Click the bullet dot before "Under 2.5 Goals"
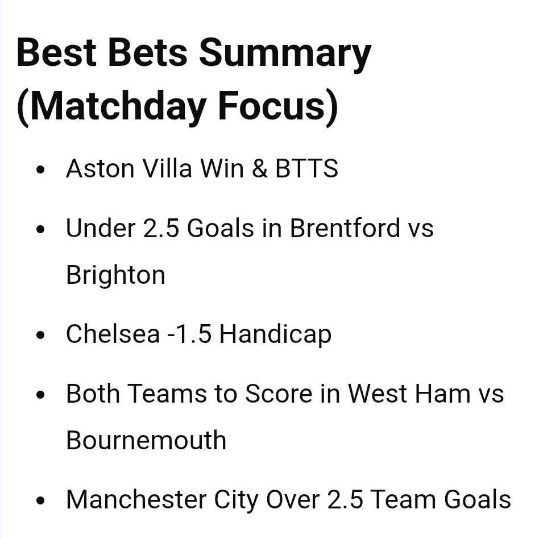This screenshot has width=539, height=538. pyautogui.click(x=40, y=229)
